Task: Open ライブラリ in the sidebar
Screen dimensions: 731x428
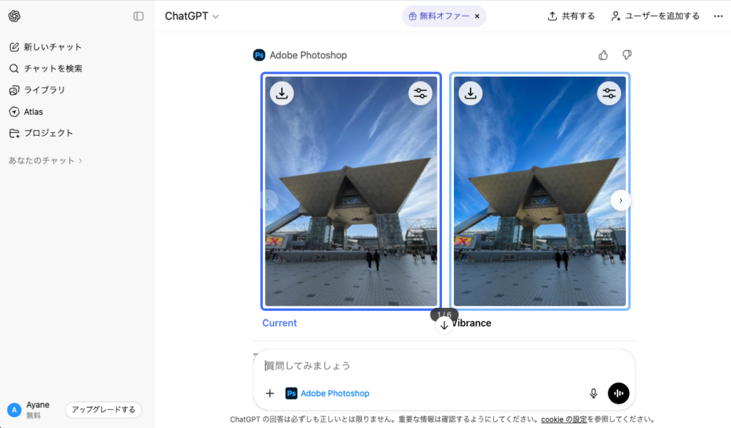Action: [44, 90]
